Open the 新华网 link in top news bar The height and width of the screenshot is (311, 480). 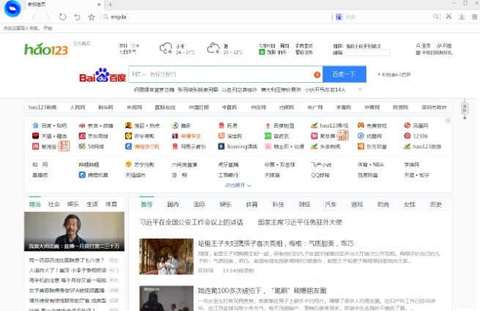pyautogui.click(x=106, y=107)
